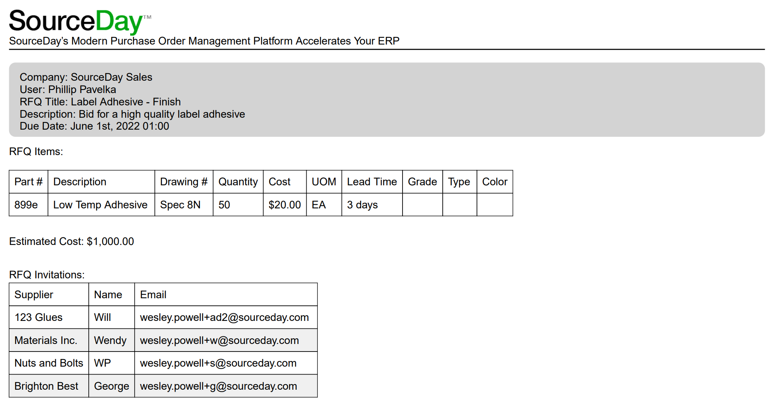This screenshot has width=770, height=406.
Task: Select the tagline about Purchase Order Management Platform
Action: point(204,41)
